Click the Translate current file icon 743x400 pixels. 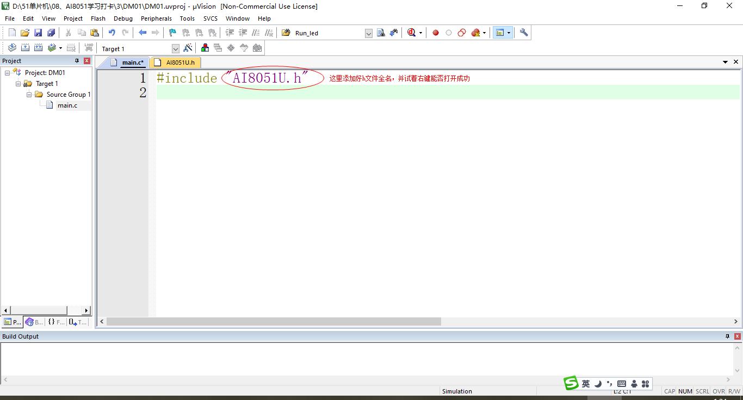tap(12, 48)
